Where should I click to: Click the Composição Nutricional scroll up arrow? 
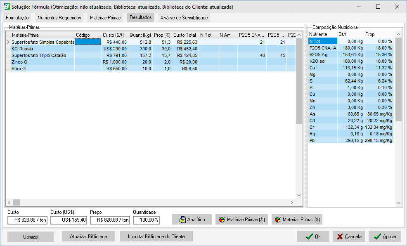(x=398, y=34)
